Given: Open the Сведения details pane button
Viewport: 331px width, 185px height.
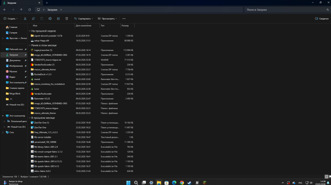Looking at the screenshot, I should tap(322, 18).
